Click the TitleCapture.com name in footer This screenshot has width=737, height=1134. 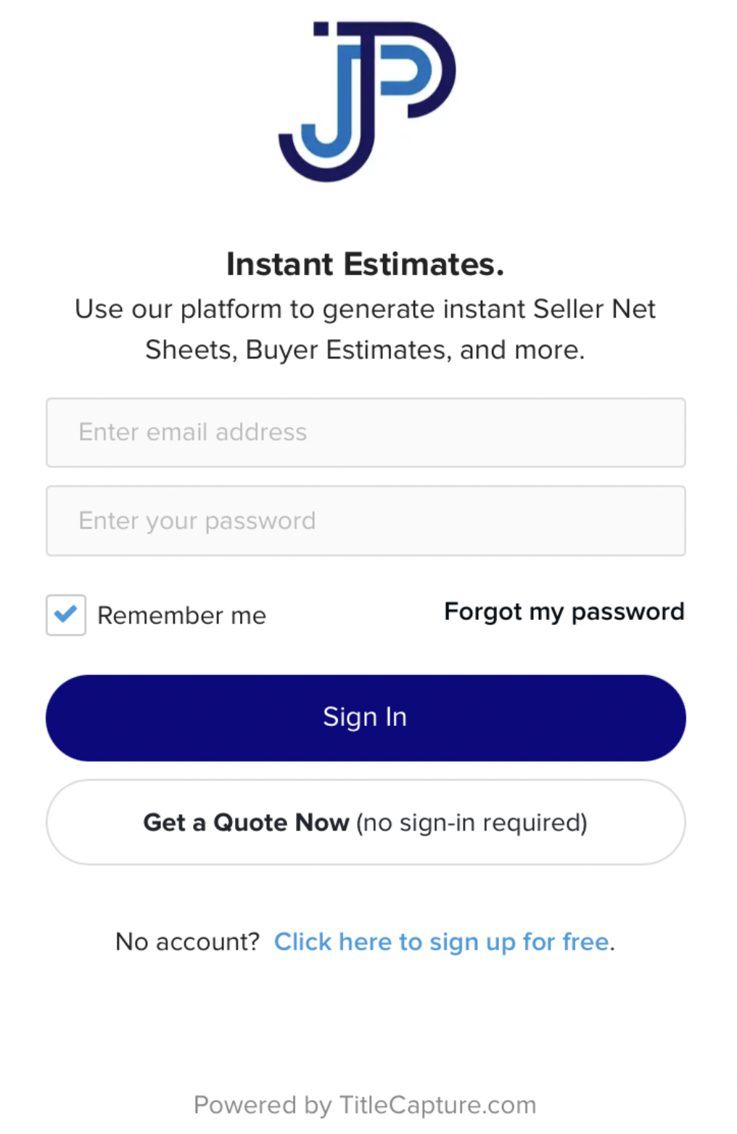click(x=437, y=1105)
